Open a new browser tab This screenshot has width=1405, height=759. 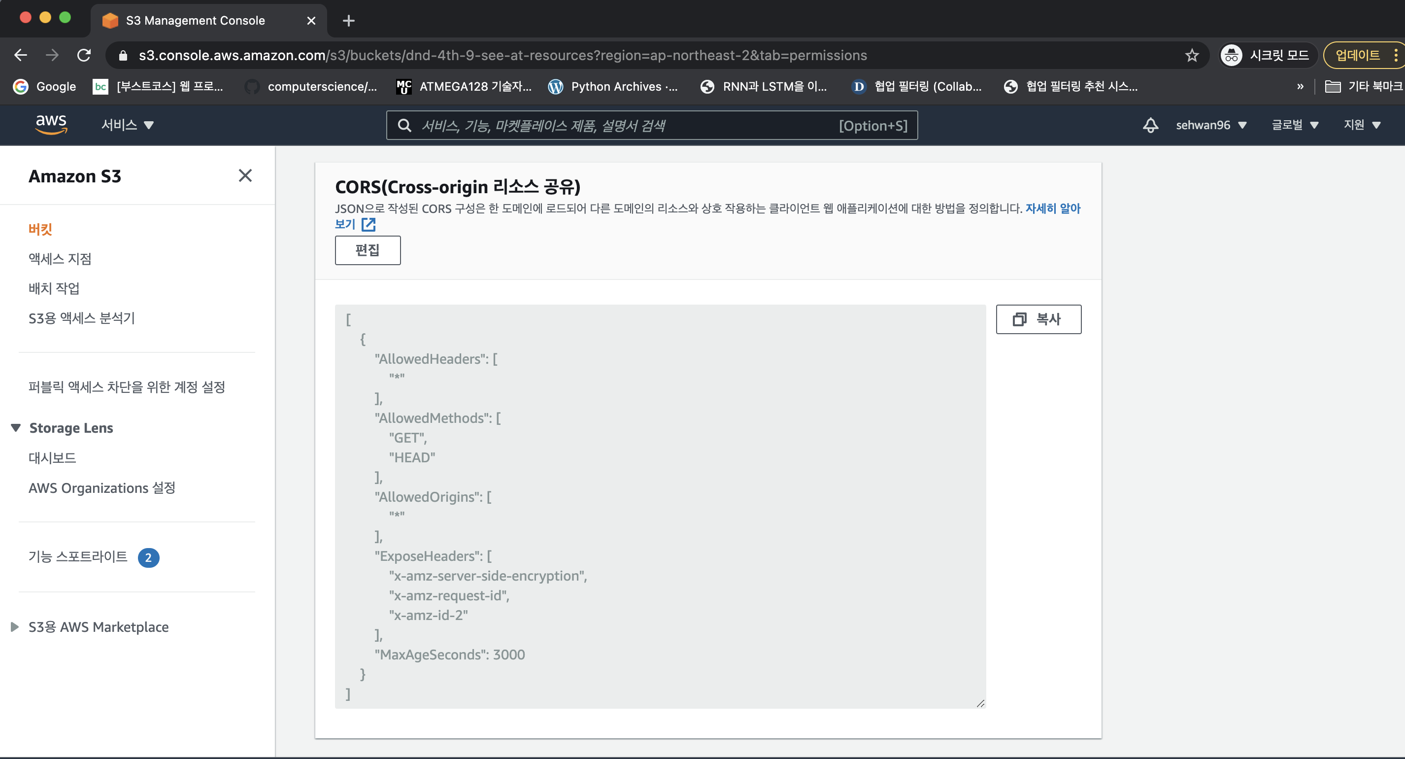[x=348, y=21]
